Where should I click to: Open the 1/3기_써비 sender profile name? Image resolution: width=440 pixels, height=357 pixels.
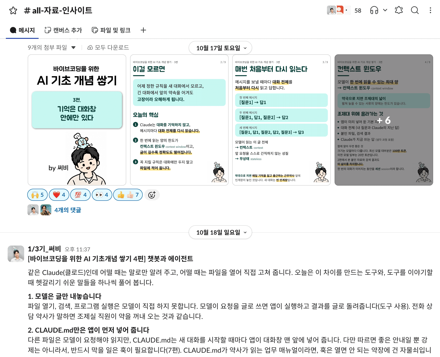44,249
